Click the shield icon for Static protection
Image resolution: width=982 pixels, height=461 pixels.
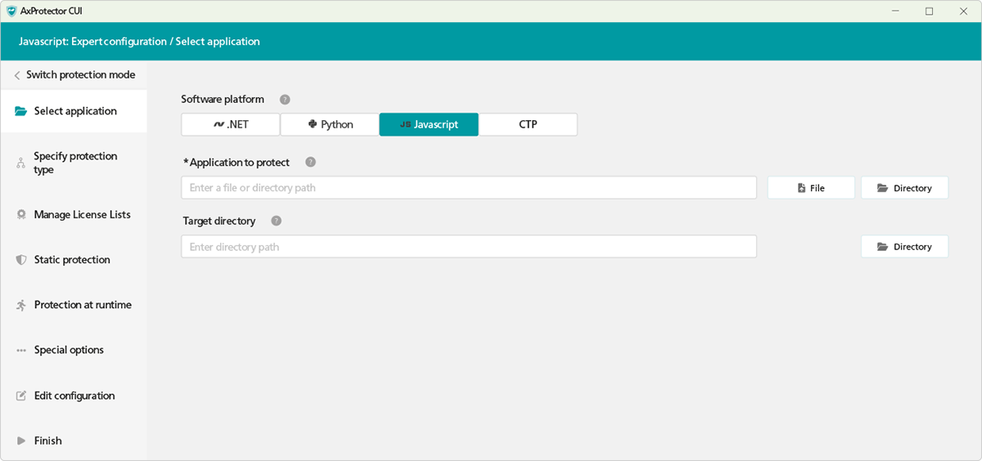(x=21, y=260)
